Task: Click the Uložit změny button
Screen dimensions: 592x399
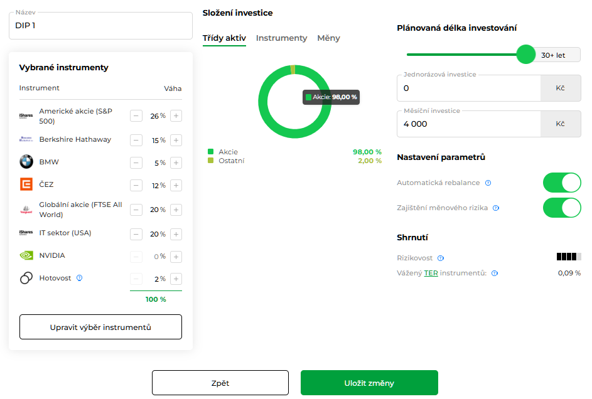Action: pyautogui.click(x=369, y=383)
